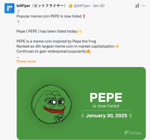Screen dimensions: 150x140
Task: Click the large 'PEPE' heading in image
Action: pos(106,97)
